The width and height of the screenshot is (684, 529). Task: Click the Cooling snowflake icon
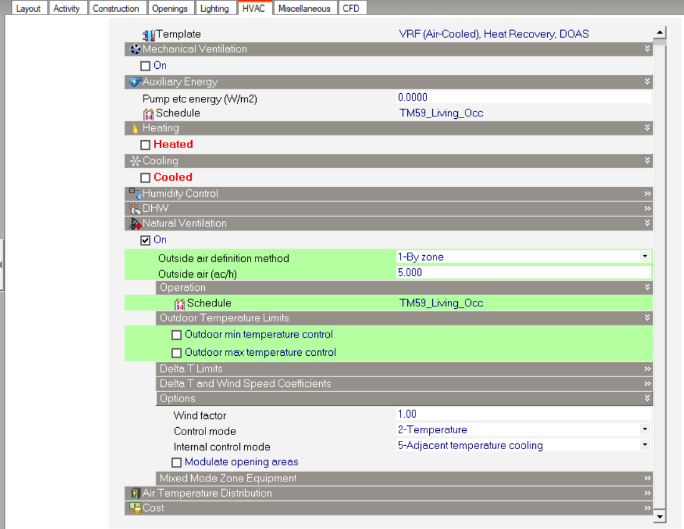point(135,161)
